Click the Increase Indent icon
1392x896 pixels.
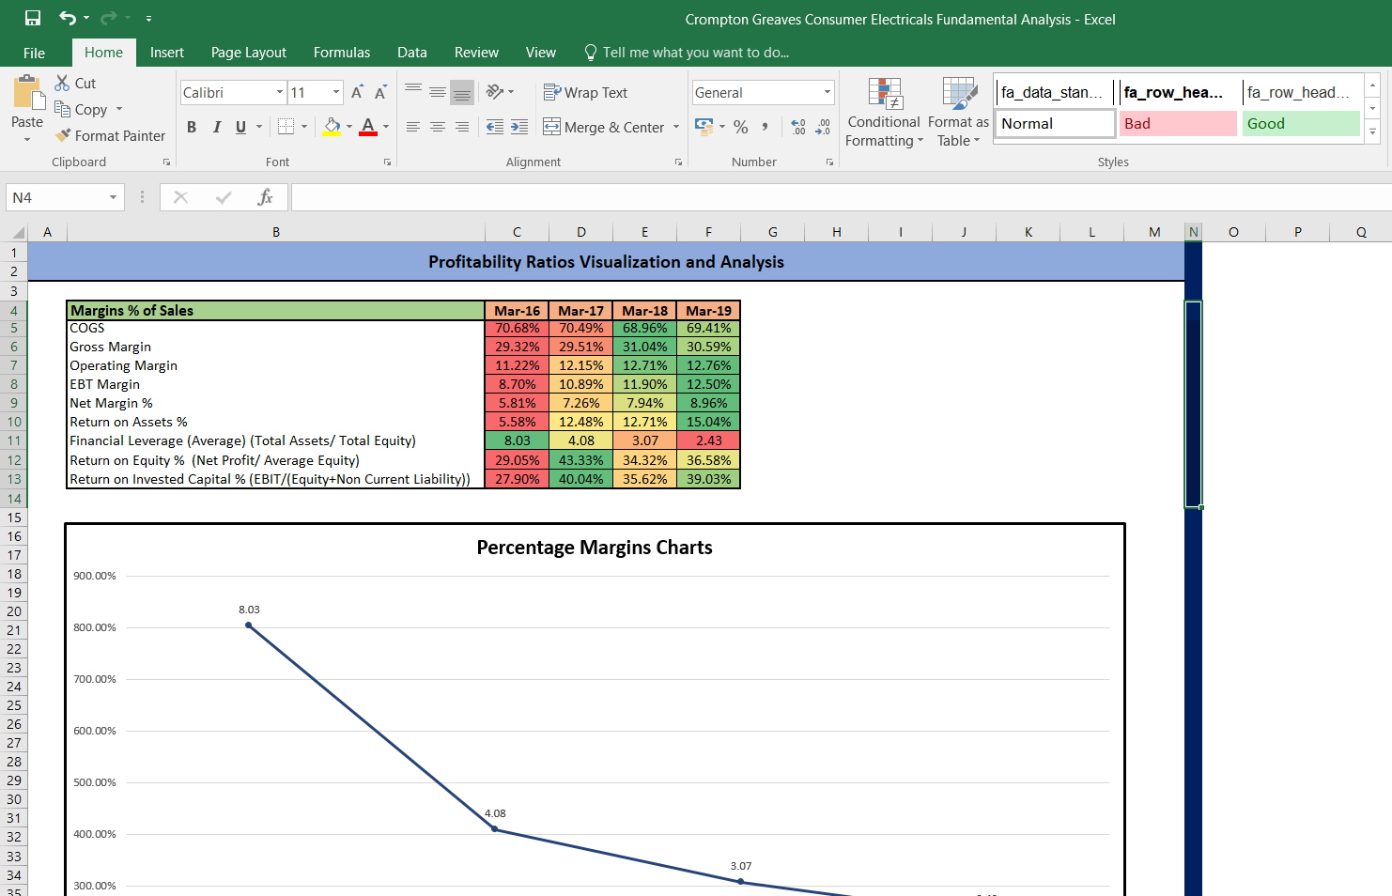click(519, 127)
